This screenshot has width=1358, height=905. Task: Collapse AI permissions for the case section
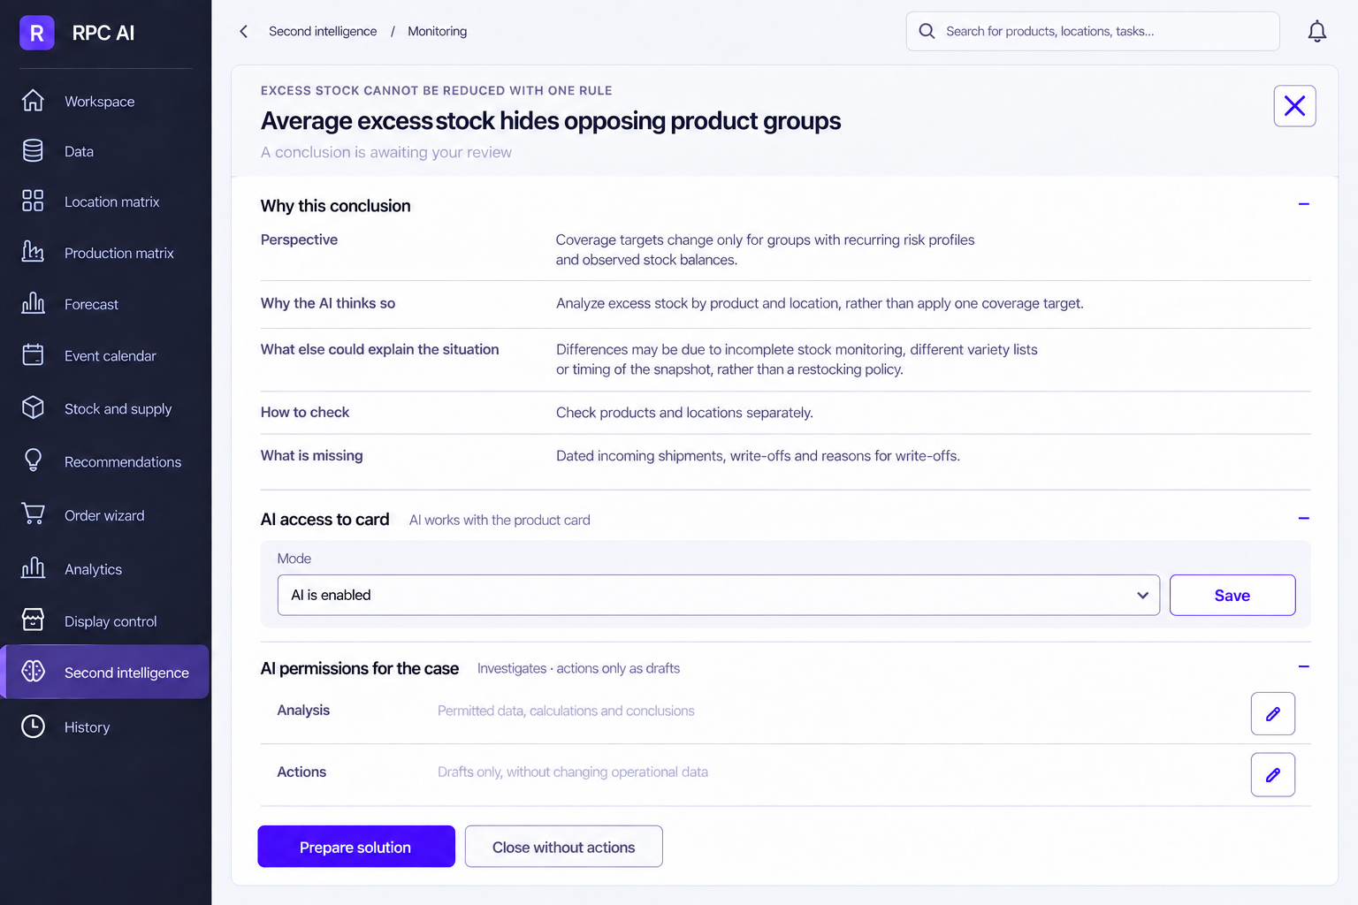pyautogui.click(x=1303, y=666)
